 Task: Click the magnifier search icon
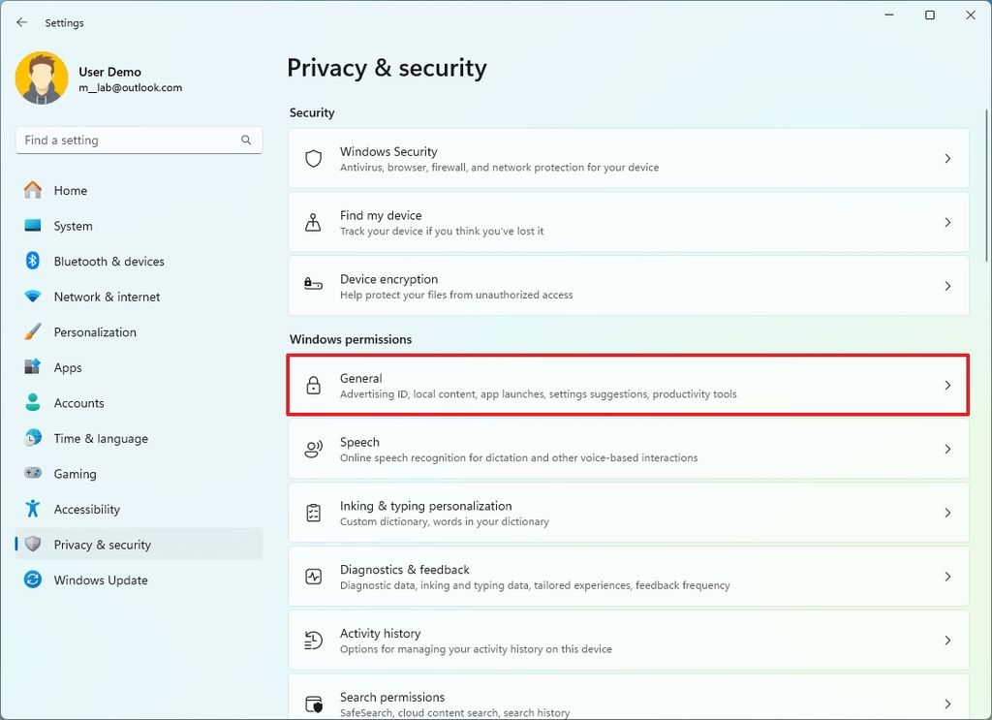[246, 140]
